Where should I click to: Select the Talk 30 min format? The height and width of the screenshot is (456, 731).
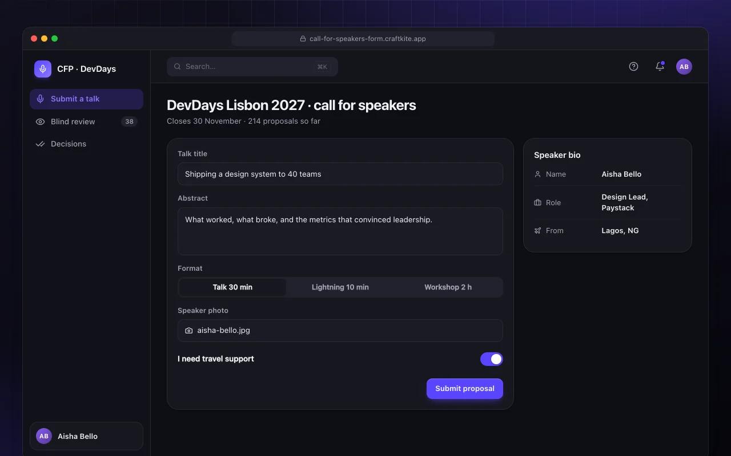click(232, 287)
